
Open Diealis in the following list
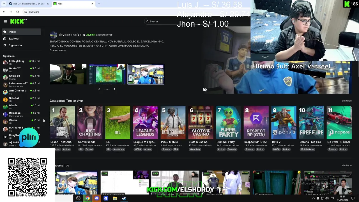(22, 107)
